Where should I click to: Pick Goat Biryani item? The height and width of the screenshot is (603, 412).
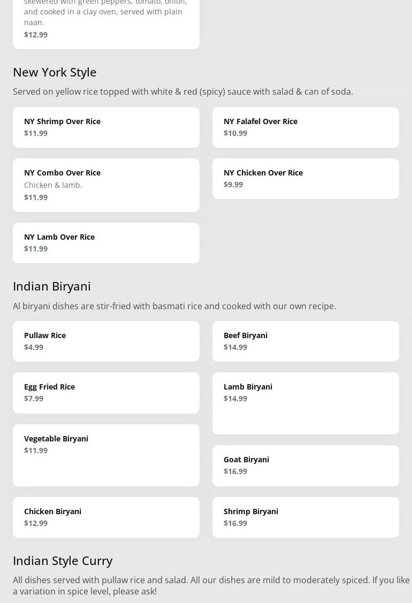306,465
